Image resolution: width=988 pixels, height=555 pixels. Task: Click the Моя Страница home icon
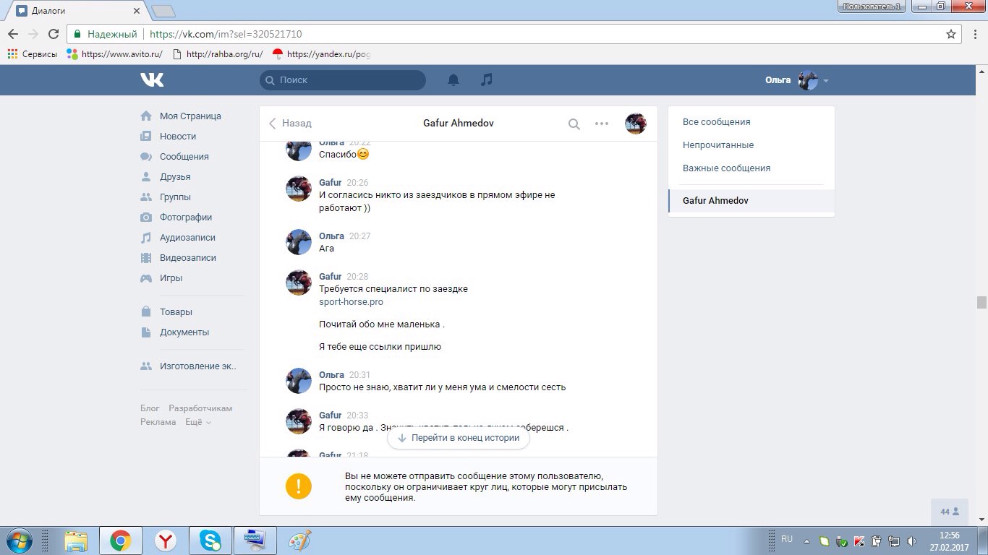[x=146, y=116]
